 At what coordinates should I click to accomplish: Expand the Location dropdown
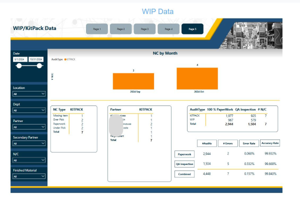tap(29, 94)
